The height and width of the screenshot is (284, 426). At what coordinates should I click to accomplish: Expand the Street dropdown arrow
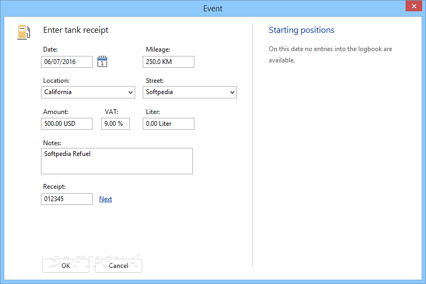(232, 93)
